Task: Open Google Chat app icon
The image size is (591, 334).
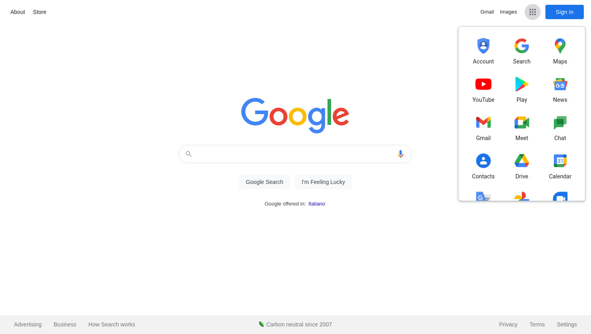Action: (x=560, y=128)
